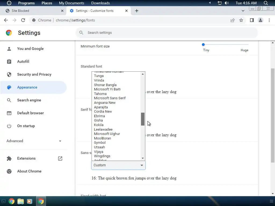Screen dimensions: 275x206
Task: Close the Settings - Customize fonts tab
Action: tap(126, 11)
